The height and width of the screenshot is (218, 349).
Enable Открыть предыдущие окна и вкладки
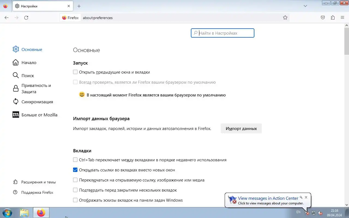click(x=75, y=72)
